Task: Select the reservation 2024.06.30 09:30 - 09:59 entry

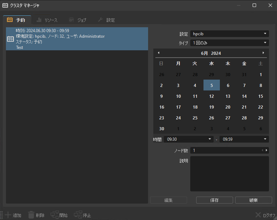Action: point(77,39)
